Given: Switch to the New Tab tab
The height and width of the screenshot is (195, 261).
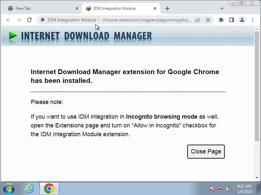Looking at the screenshot, I should [x=39, y=8].
